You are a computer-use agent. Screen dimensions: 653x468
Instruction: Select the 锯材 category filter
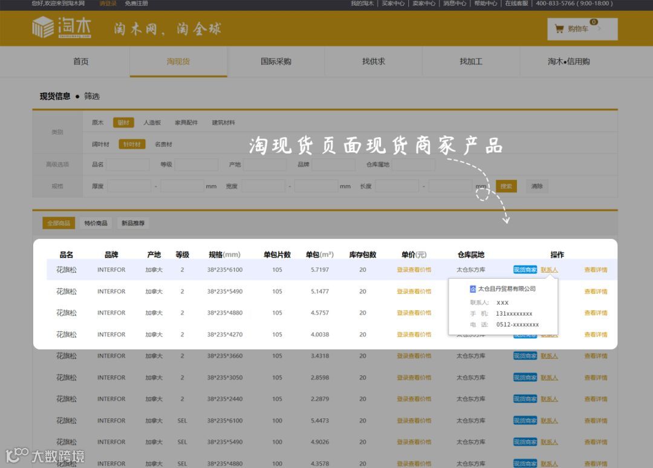click(x=123, y=122)
